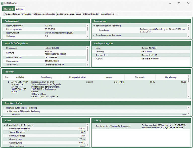The image size is (193, 148).
Task: Click the E-Rechnung app icon in title bar
Action: pos(2,3)
